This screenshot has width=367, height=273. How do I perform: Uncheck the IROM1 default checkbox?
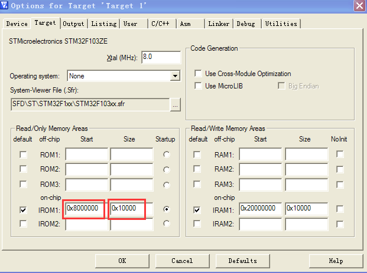coord(23,210)
